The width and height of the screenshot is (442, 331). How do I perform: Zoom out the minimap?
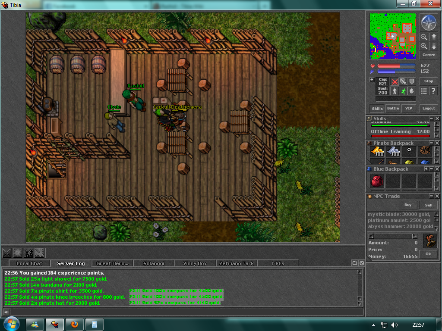424,37
